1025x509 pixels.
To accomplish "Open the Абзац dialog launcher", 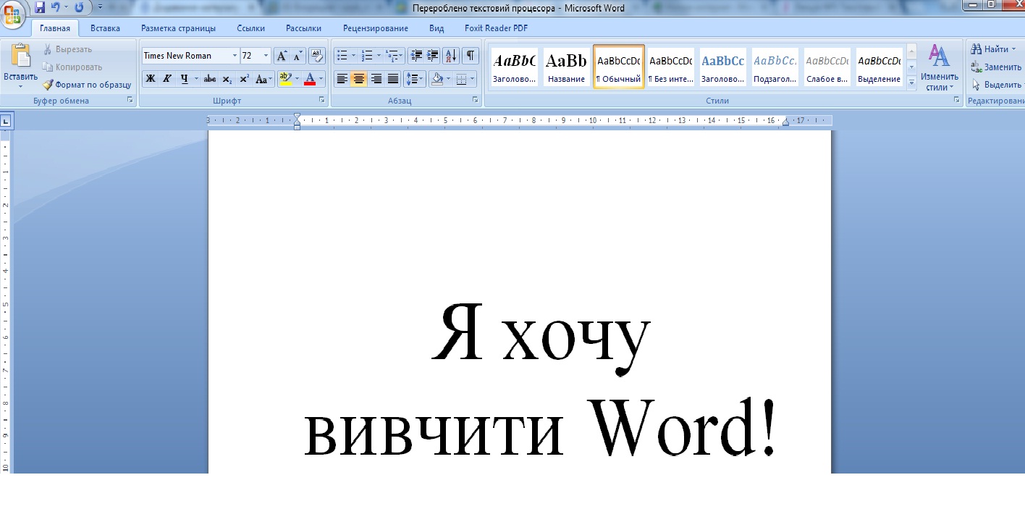I will 476,100.
